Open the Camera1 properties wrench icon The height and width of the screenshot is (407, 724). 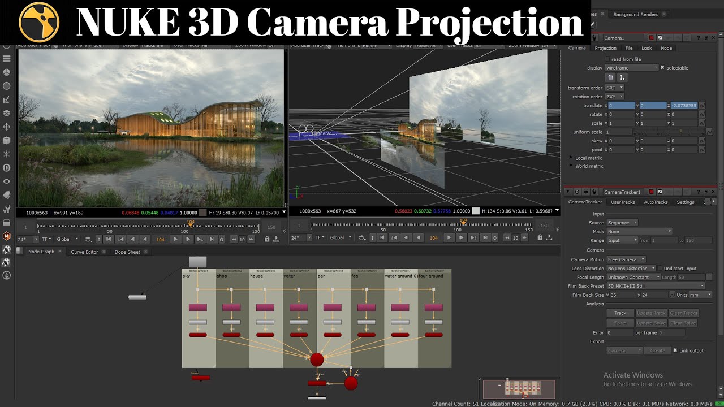[595, 38]
